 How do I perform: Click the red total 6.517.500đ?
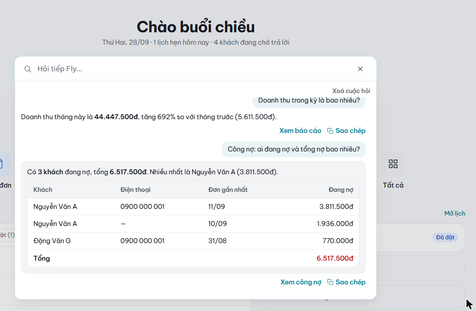(335, 258)
